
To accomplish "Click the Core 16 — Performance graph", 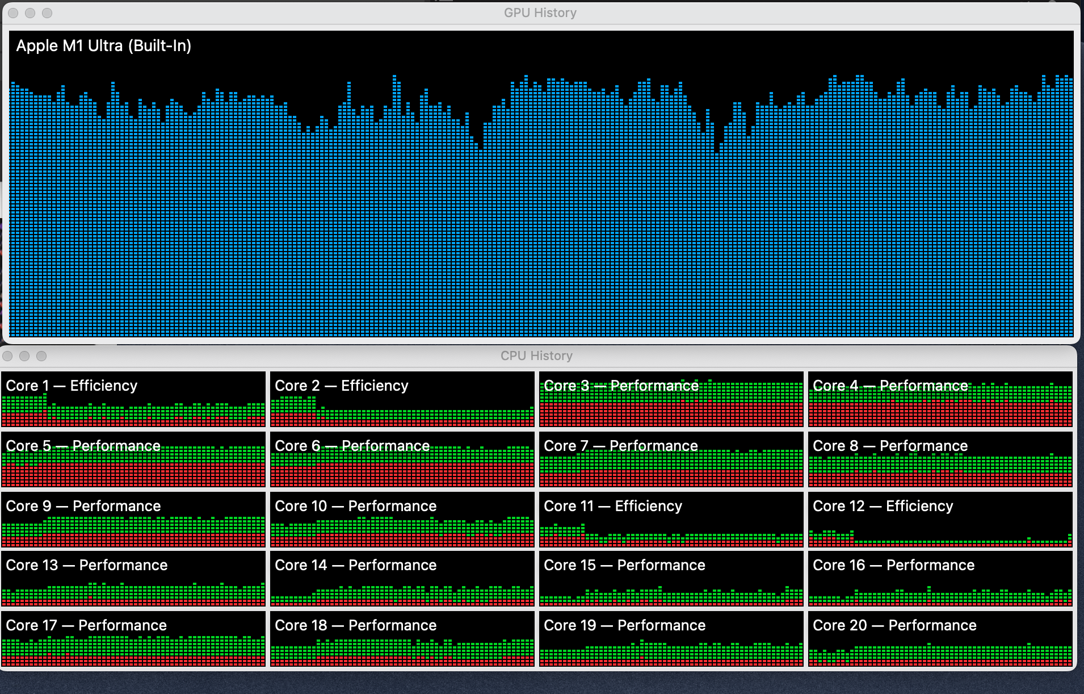I will [x=940, y=579].
